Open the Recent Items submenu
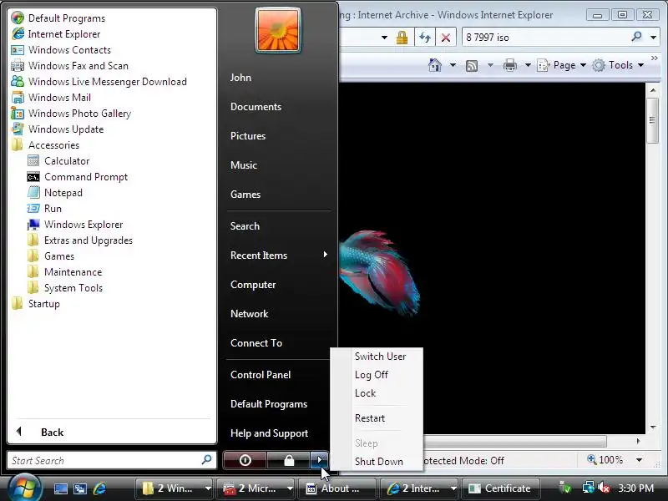Image resolution: width=668 pixels, height=501 pixels. (x=279, y=256)
